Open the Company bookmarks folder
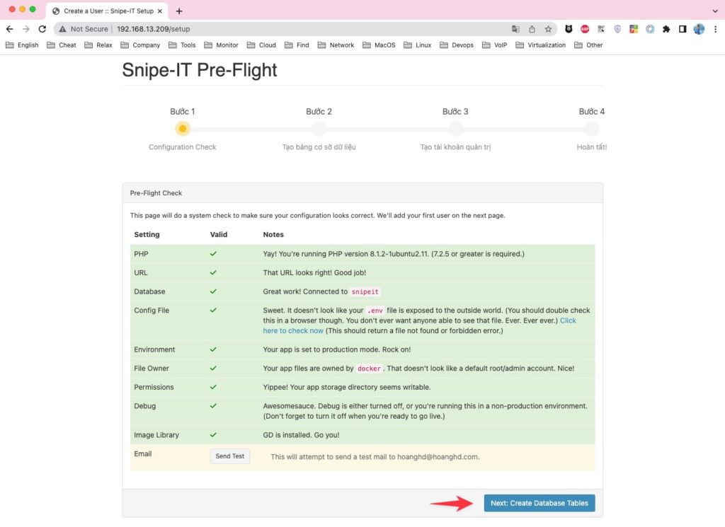Screen dimensions: 725x527 [x=140, y=45]
